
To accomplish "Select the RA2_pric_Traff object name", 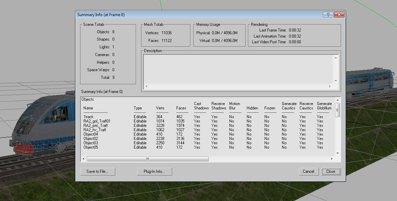I will (x=95, y=125).
